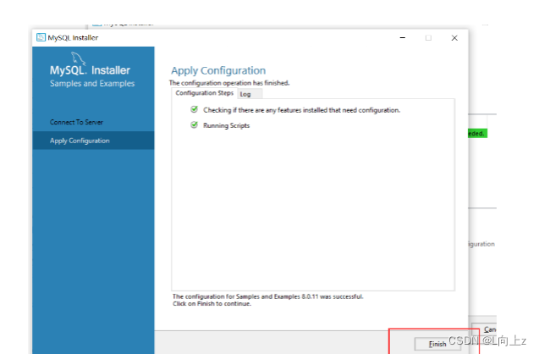Click the green check beside Checking features step
The image size is (539, 354).
pos(195,109)
